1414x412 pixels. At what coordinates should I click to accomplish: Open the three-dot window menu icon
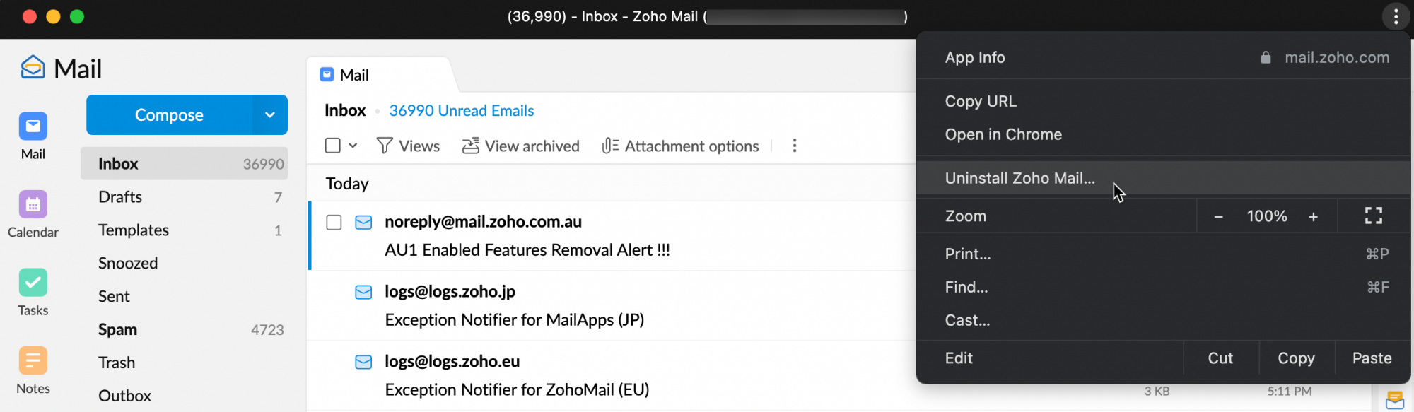(1396, 16)
